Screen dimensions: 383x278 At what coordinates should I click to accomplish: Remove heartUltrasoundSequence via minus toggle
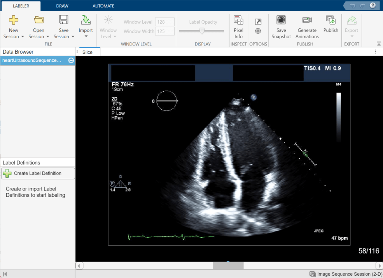click(x=70, y=60)
